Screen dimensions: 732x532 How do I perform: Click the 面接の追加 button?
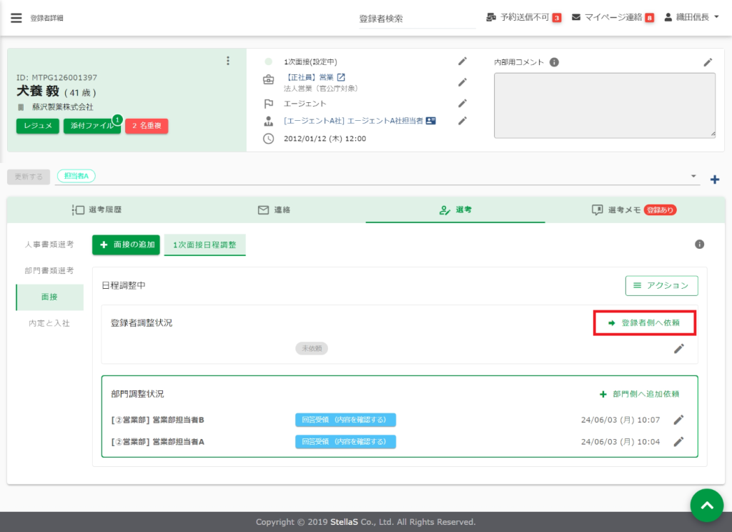[x=126, y=245]
